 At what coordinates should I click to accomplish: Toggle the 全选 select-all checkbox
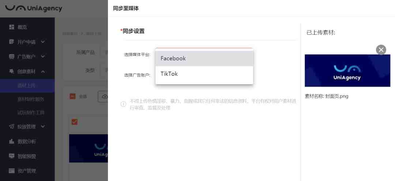[72, 96]
